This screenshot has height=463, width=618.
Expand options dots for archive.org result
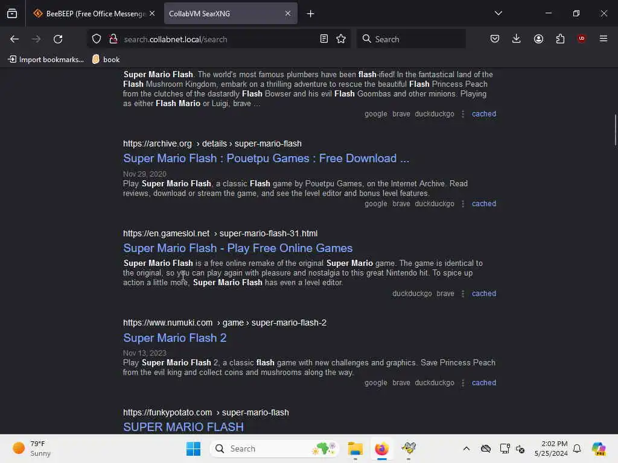click(x=463, y=204)
